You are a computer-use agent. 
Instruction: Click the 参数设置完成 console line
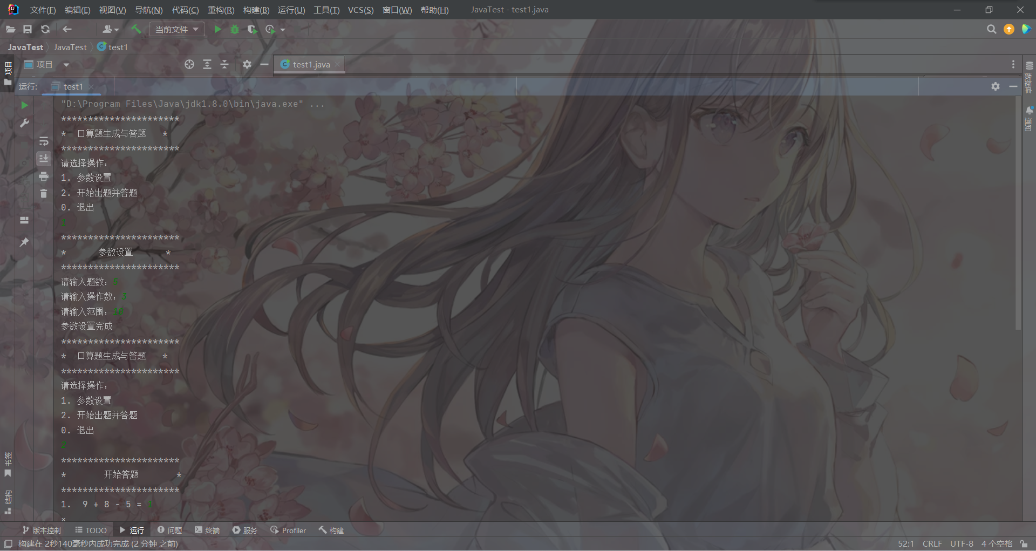87,326
